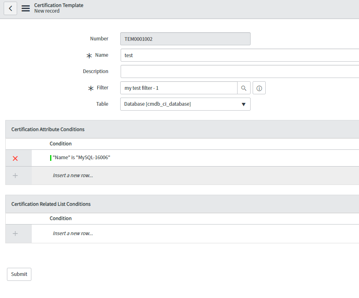The height and width of the screenshot is (298, 359).
Task: Click the plus icon under Related List Conditions
Action: tap(15, 233)
